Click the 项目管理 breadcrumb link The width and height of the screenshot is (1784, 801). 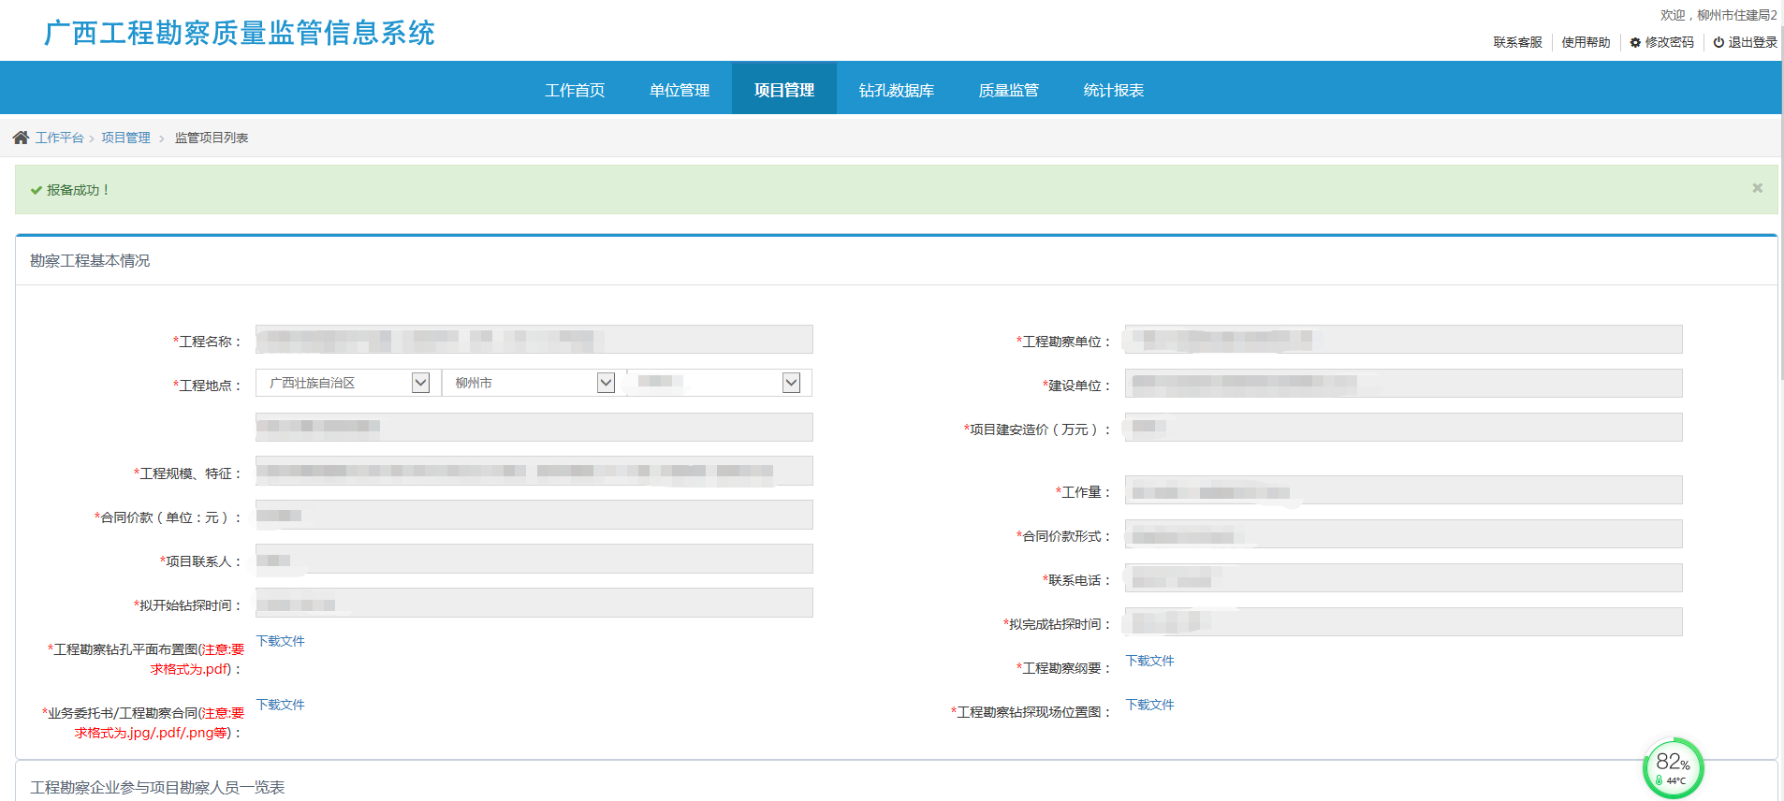[x=125, y=138]
